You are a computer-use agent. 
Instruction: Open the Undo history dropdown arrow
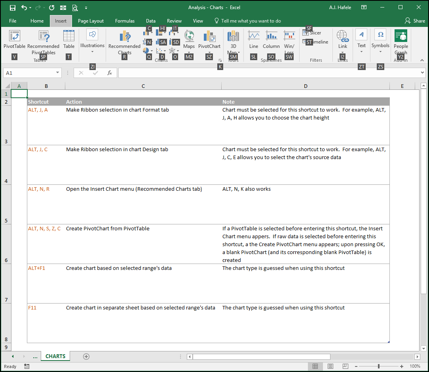(x=30, y=8)
